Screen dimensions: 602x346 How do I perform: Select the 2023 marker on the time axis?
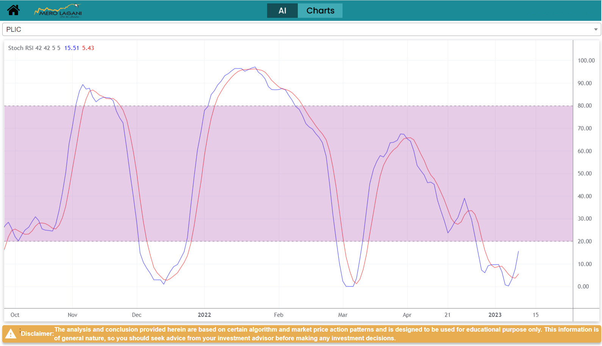[495, 315]
